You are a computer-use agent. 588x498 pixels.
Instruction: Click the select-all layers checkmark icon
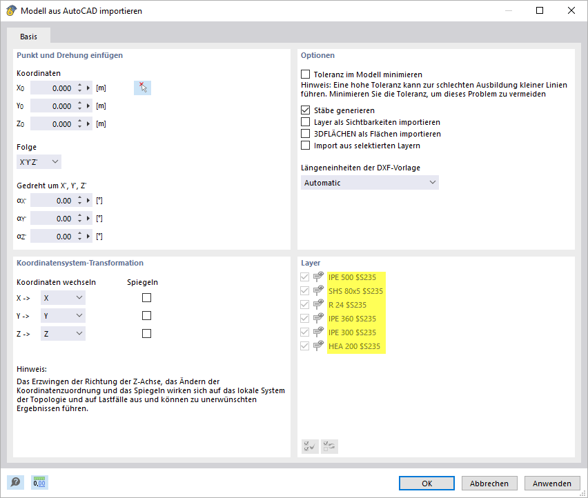tap(310, 446)
